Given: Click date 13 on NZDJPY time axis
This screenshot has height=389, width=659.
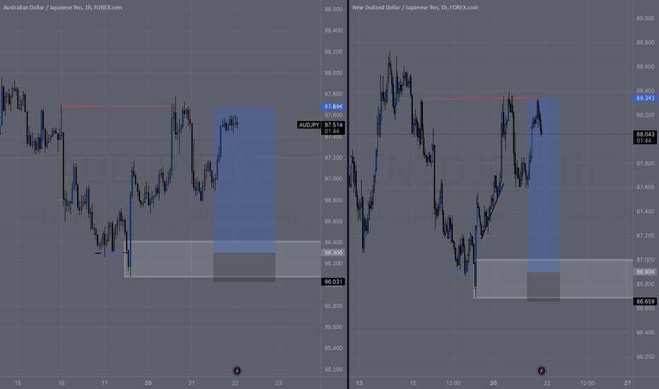Looking at the screenshot, I should (359, 383).
